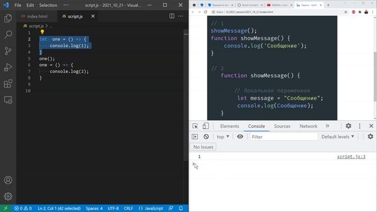Open the browser profile avatar
The image size is (377, 212).
point(366,12)
